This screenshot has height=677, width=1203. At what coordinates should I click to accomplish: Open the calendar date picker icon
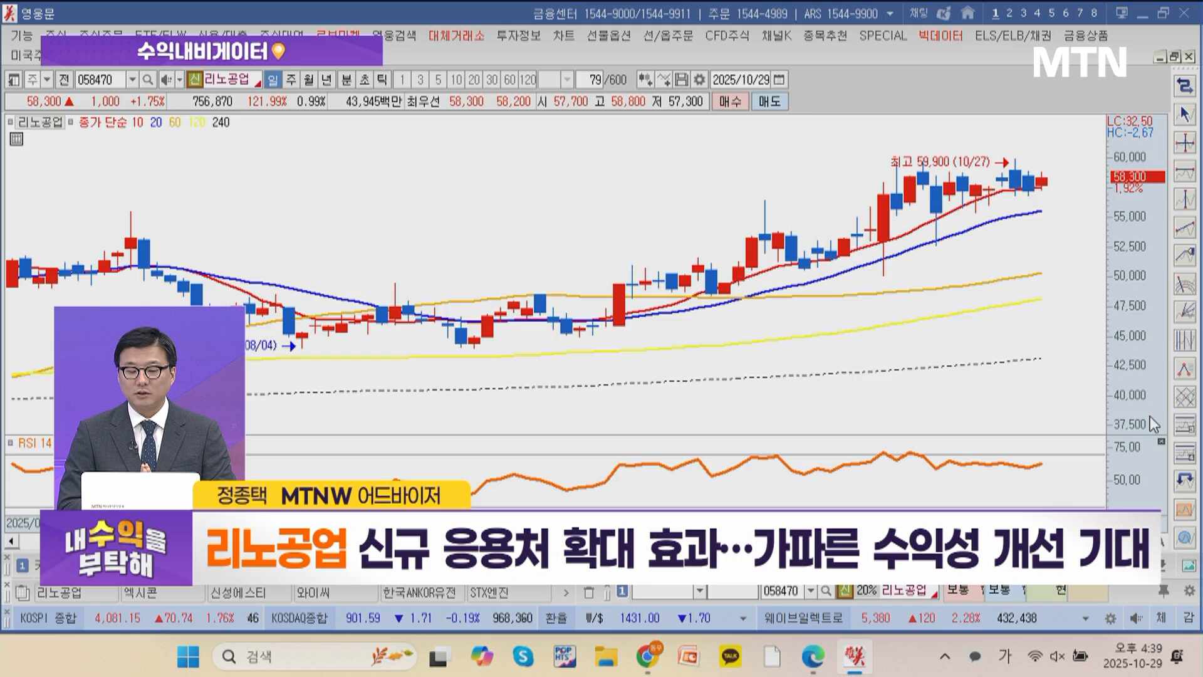(779, 80)
